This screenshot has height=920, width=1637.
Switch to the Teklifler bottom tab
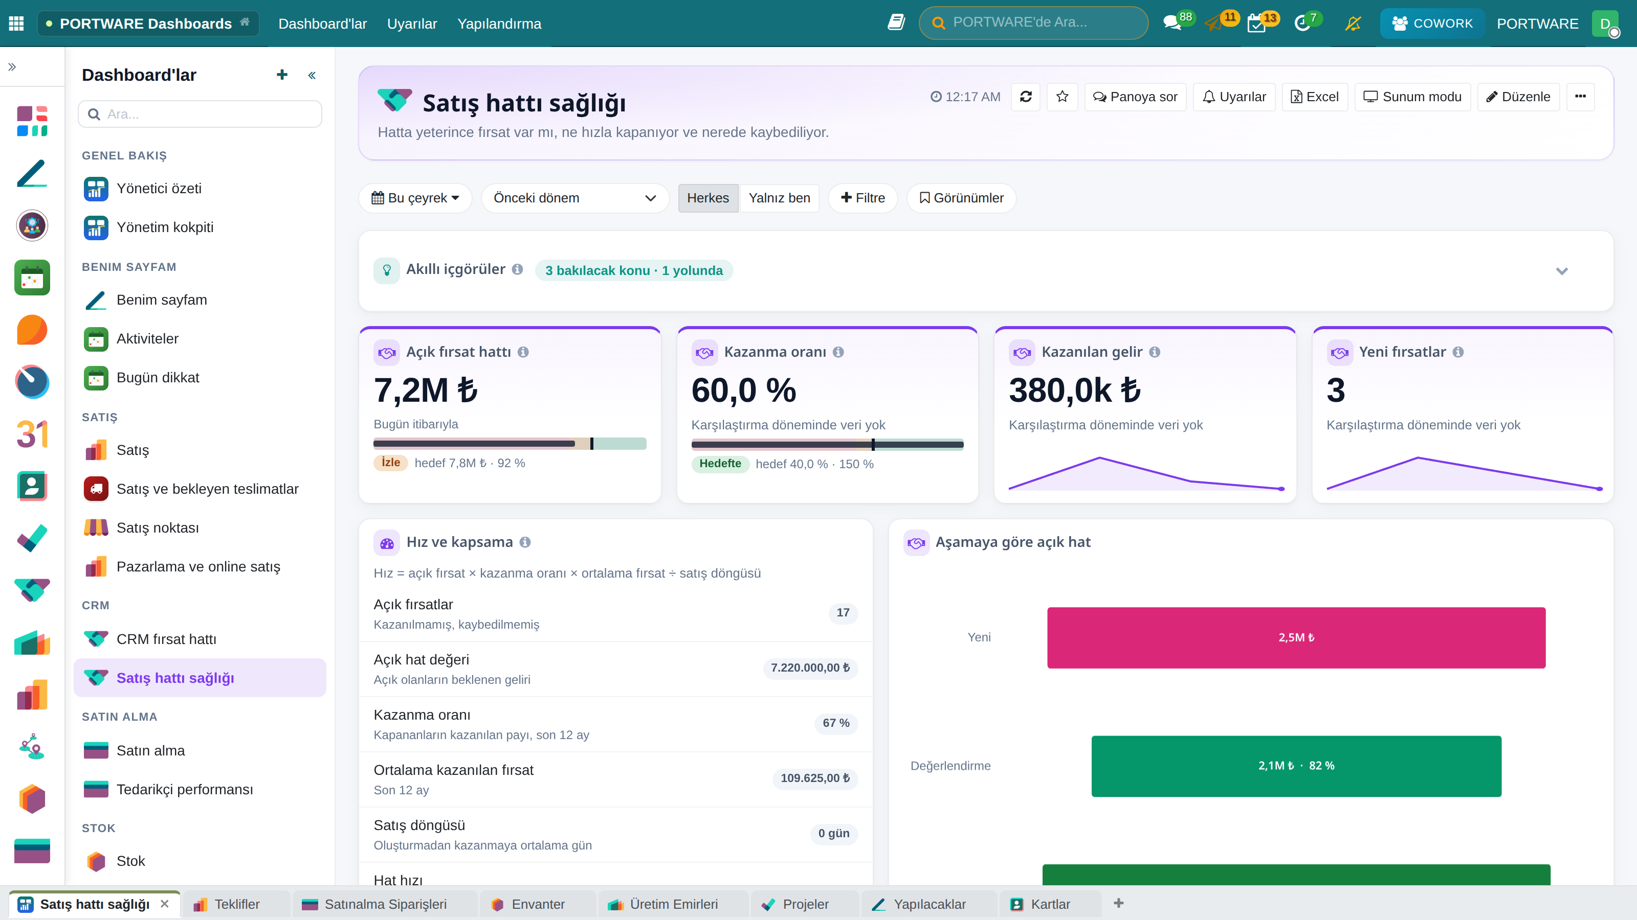coord(236,904)
